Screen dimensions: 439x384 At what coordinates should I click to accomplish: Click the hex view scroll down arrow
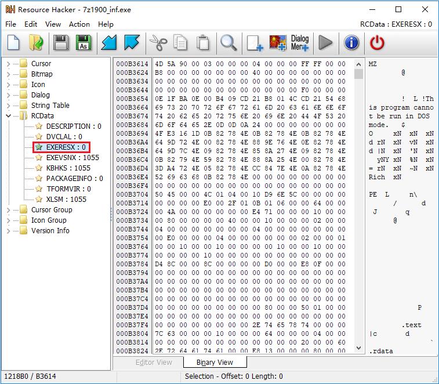pos(358,348)
